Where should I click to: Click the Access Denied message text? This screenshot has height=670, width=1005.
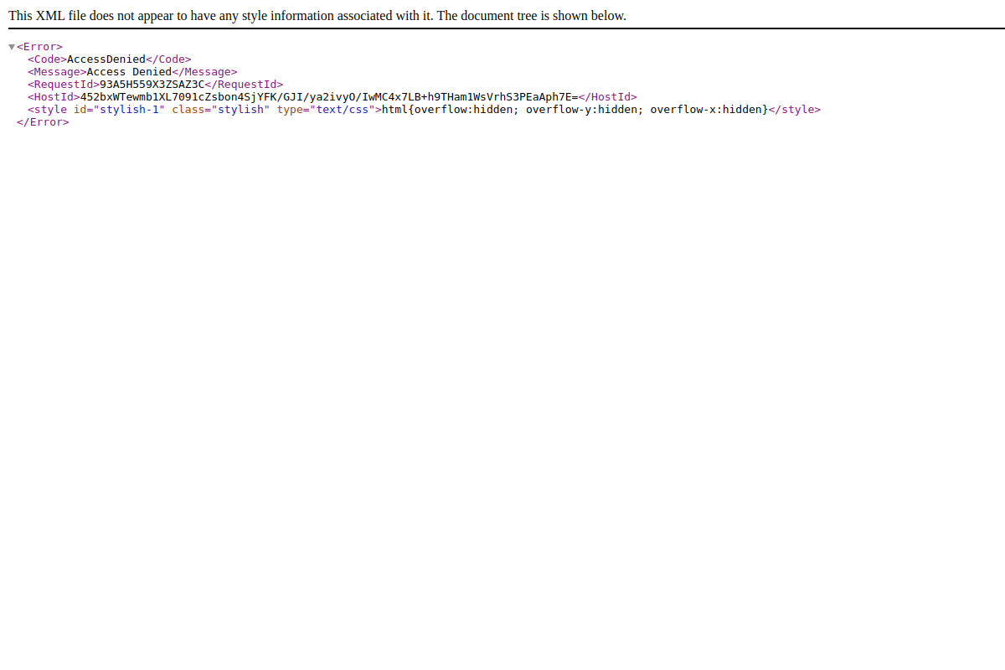129,72
